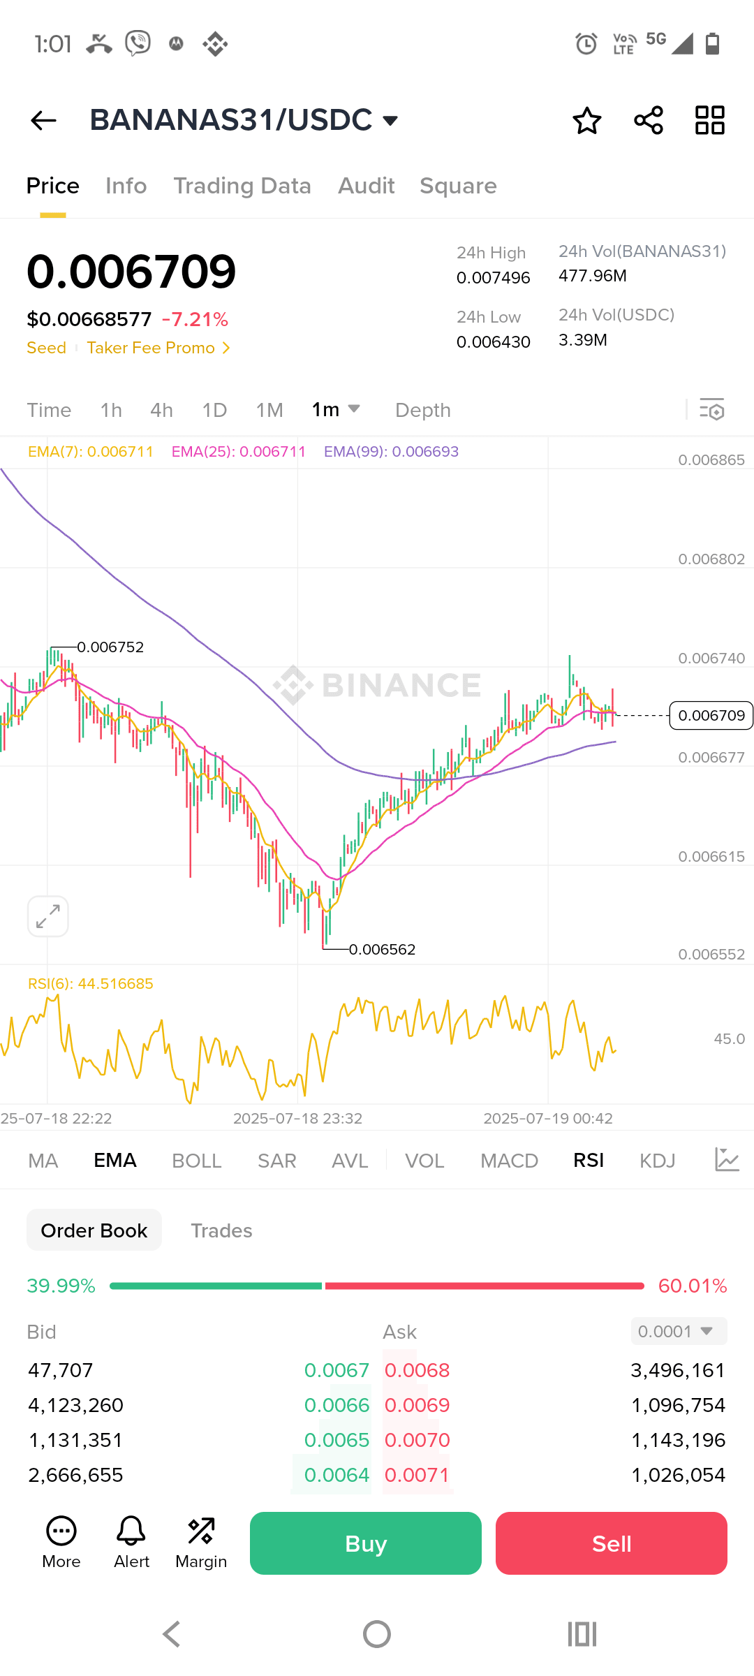The image size is (754, 1676).
Task: Select ask price 0.0070
Action: (x=417, y=1440)
